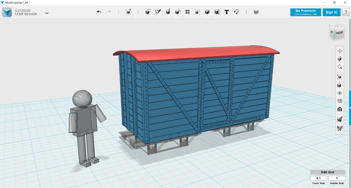Open the help question mark

pos(346,12)
